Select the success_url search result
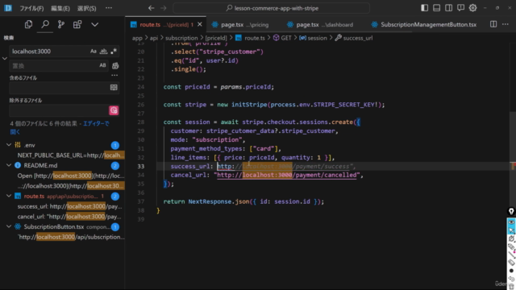The width and height of the screenshot is (516, 290). click(x=69, y=206)
